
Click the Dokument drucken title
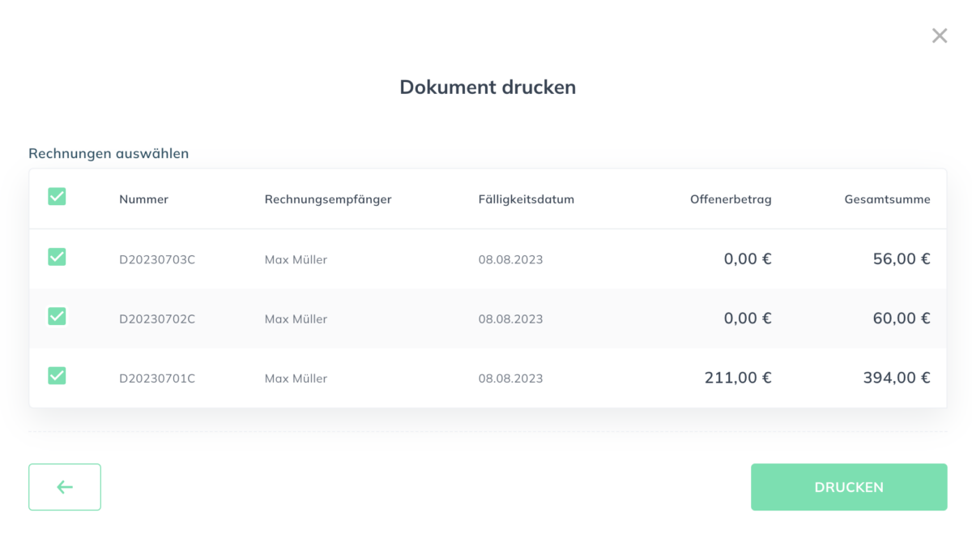point(488,87)
